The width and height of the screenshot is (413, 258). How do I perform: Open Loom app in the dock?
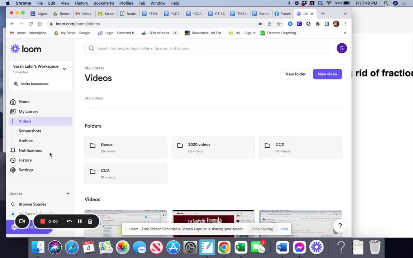316,247
